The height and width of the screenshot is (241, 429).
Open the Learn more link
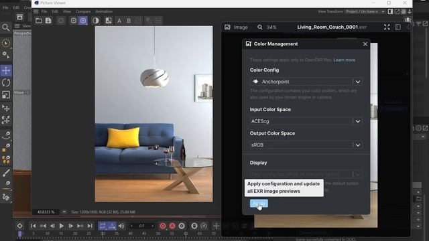(344, 60)
